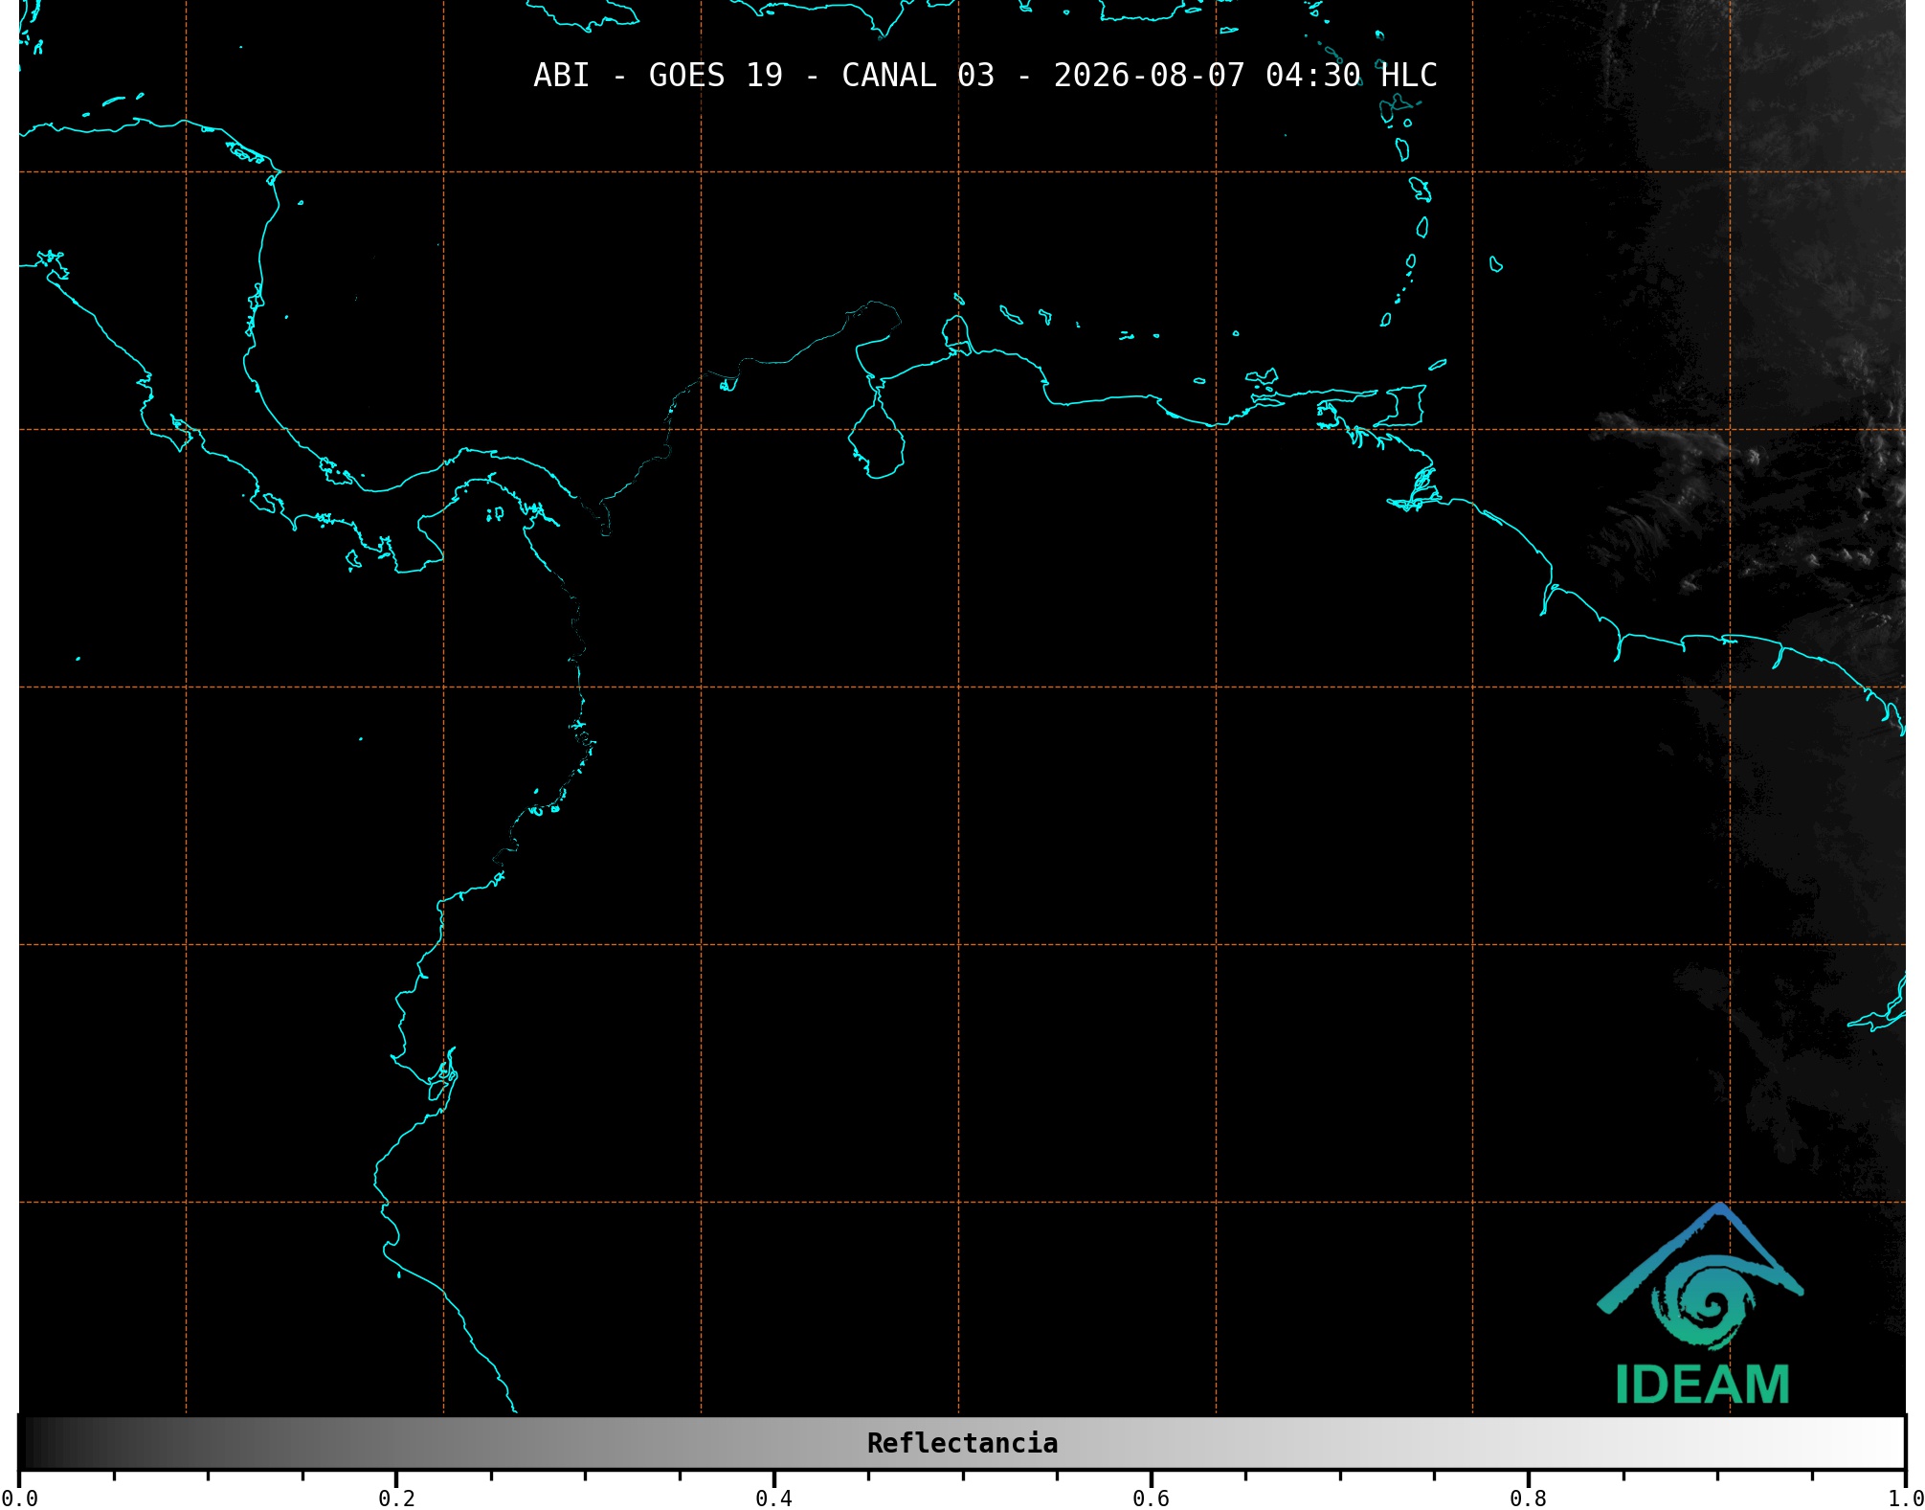Click the IDEAM logo
Image resolution: width=1925 pixels, height=1510 pixels.
(x=1701, y=1304)
